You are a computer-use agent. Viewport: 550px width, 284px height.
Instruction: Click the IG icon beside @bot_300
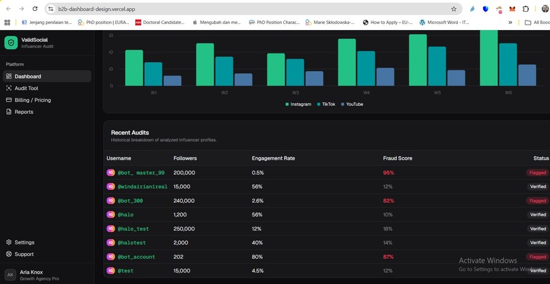coord(111,201)
